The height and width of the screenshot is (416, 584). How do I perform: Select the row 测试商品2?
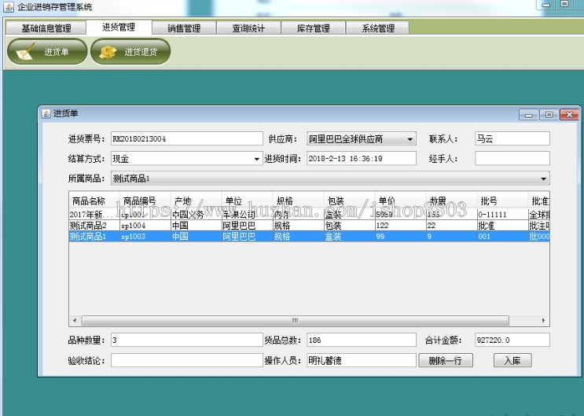click(309, 226)
